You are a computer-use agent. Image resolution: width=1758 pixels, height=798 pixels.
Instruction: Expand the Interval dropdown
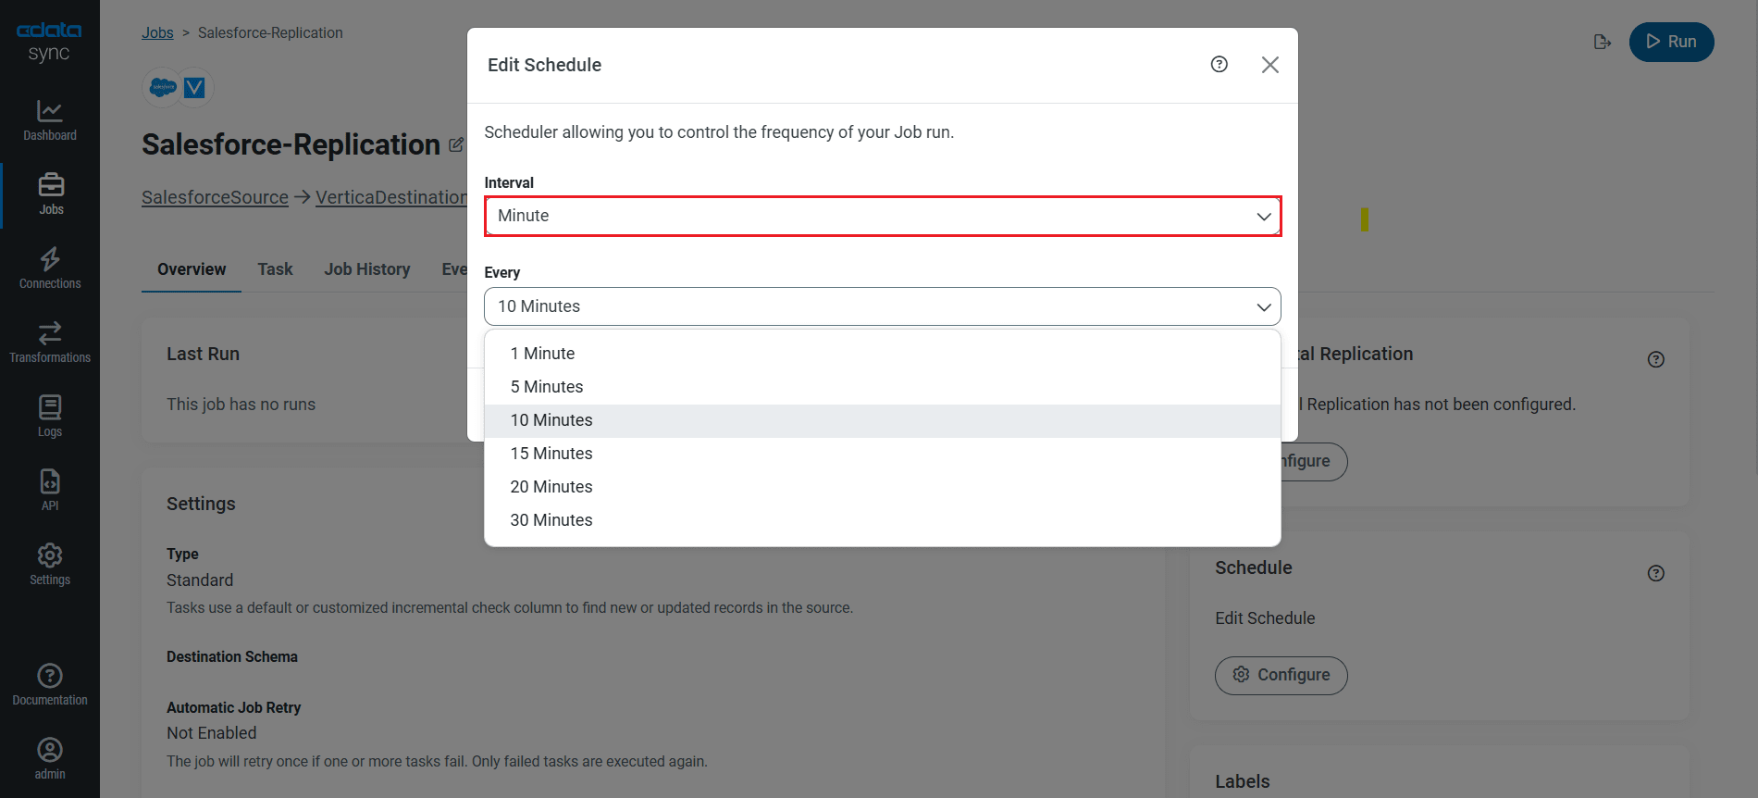[882, 217]
